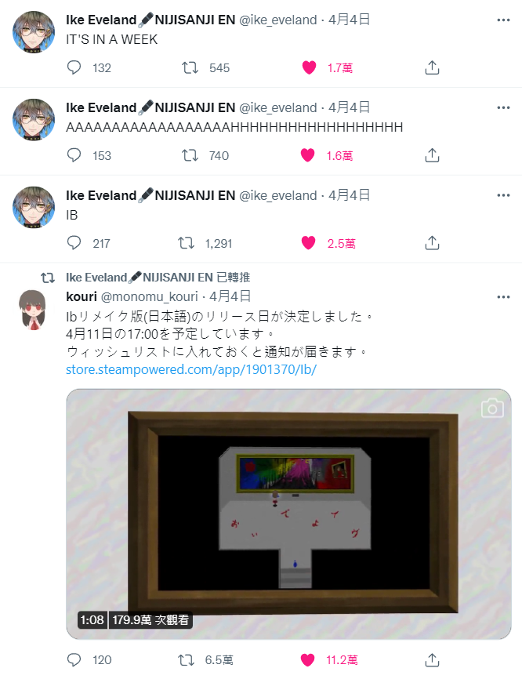Click kouri's profile avatar

(x=34, y=309)
